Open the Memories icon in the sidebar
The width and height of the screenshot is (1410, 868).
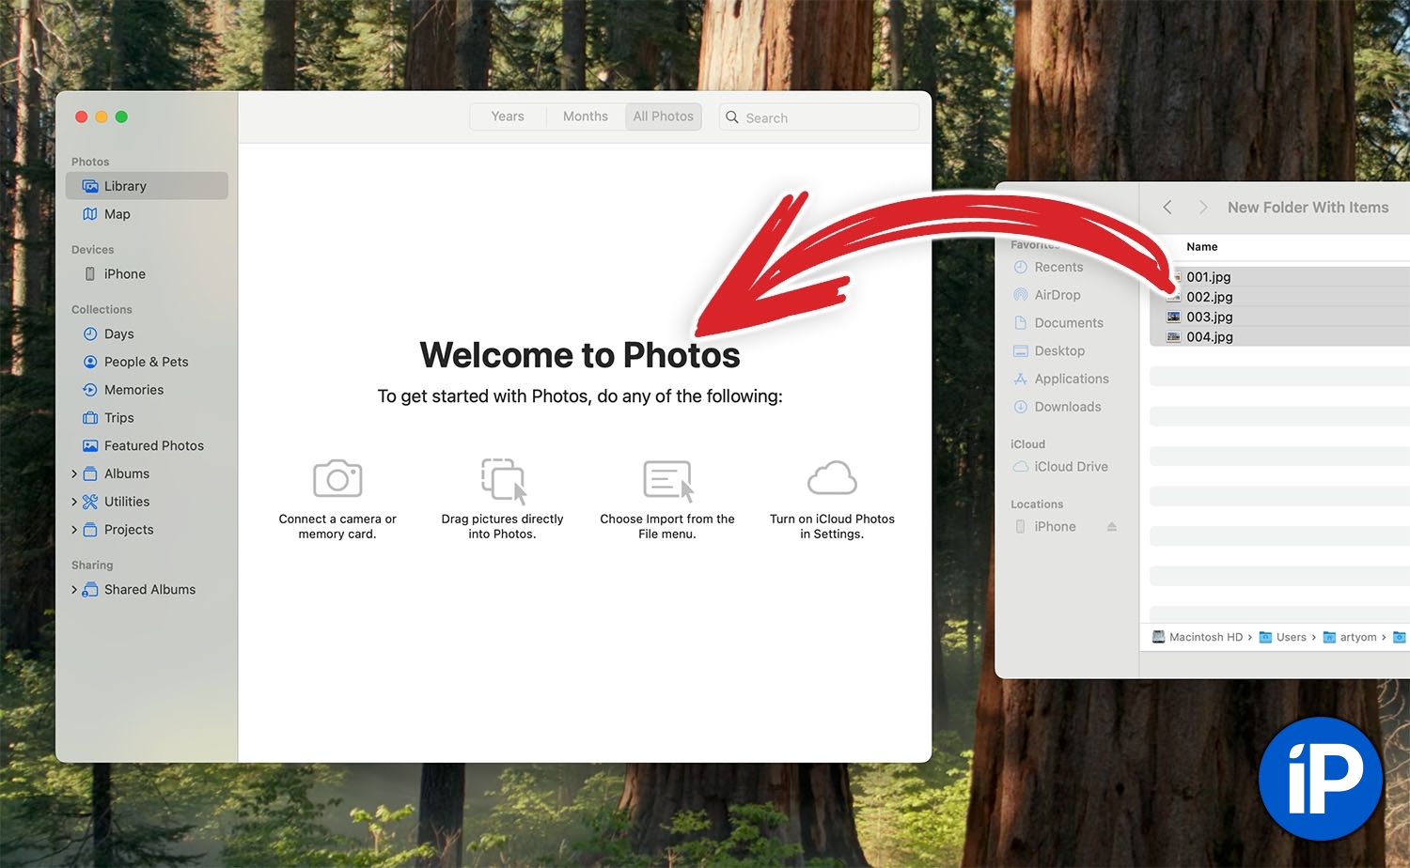click(90, 390)
